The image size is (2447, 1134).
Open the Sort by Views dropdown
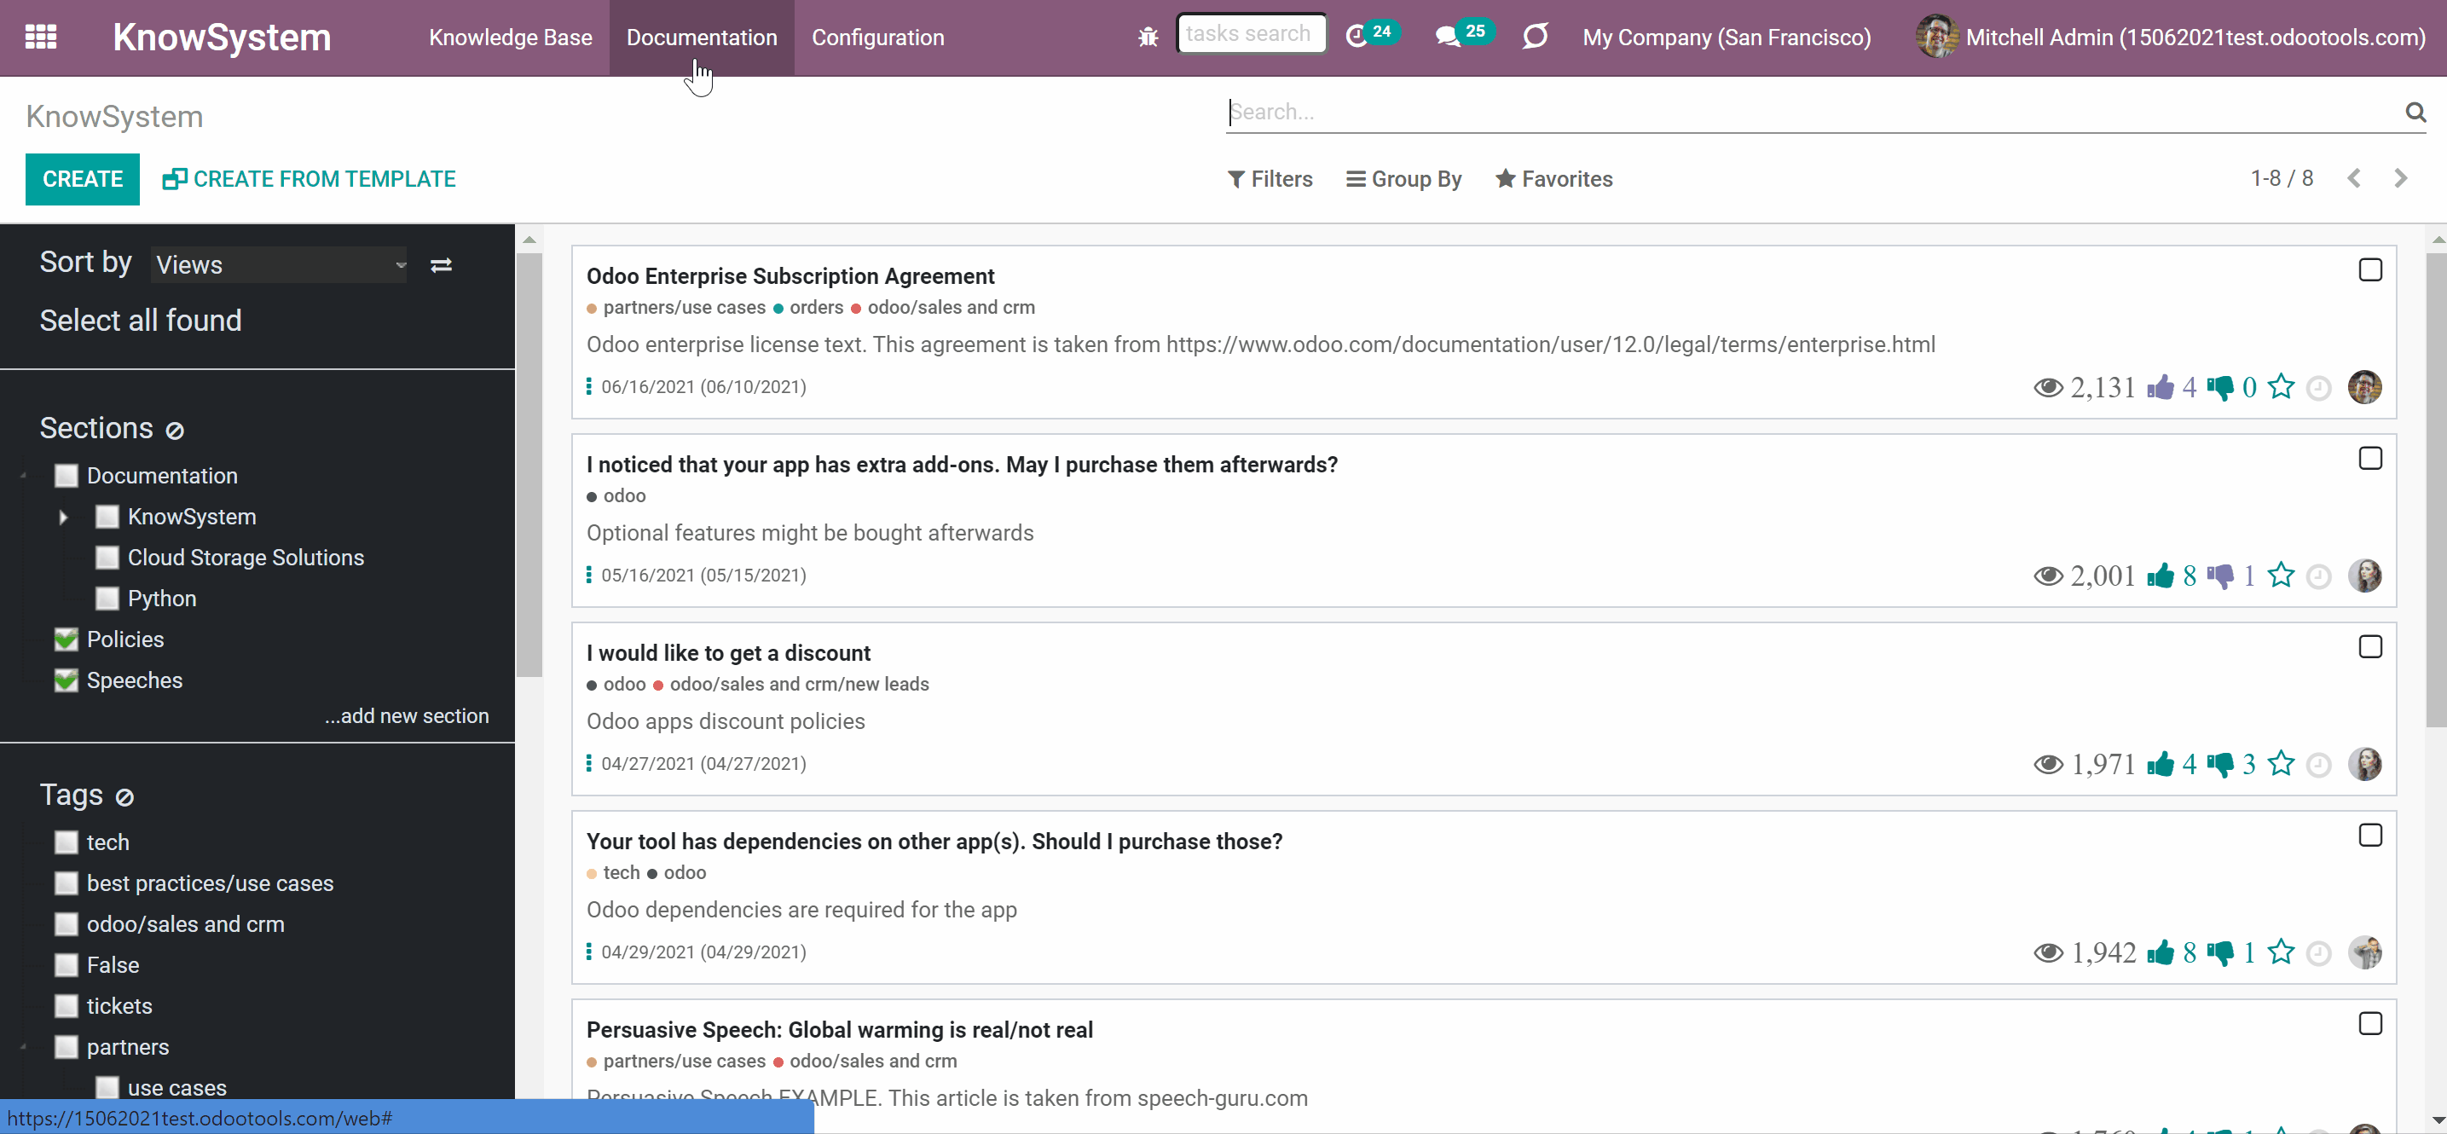(280, 264)
